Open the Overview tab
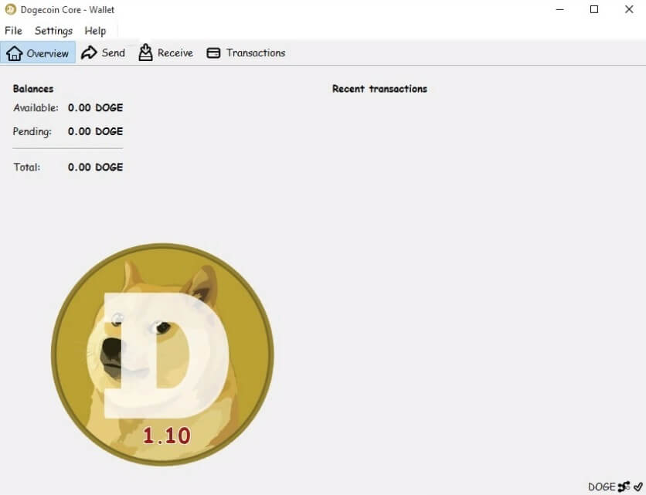The image size is (646, 495). tap(38, 53)
